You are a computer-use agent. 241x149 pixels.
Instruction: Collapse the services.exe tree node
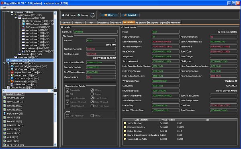pyautogui.click(x=16, y=18)
